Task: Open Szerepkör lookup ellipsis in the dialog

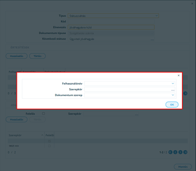Action: coord(173,90)
